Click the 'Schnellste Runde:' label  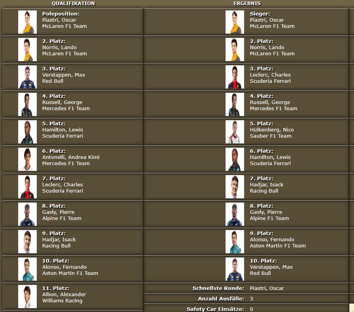pyautogui.click(x=218, y=288)
